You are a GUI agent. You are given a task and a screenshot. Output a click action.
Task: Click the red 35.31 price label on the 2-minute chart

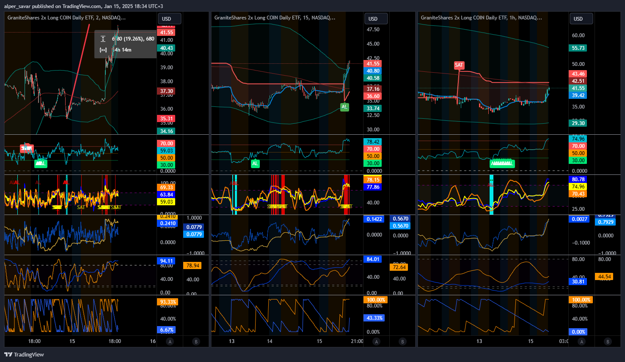click(x=166, y=119)
